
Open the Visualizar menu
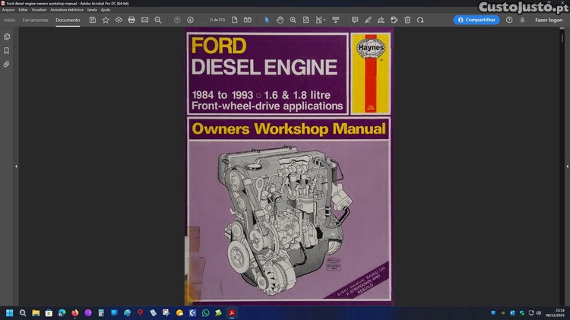[39, 10]
